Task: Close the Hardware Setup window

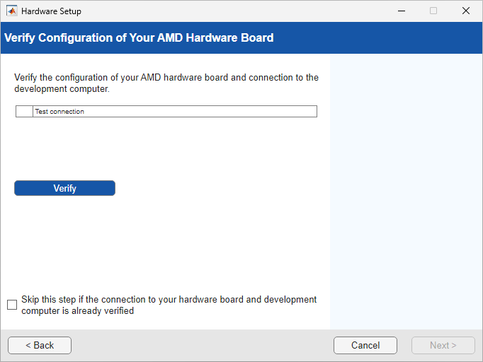Action: [465, 11]
